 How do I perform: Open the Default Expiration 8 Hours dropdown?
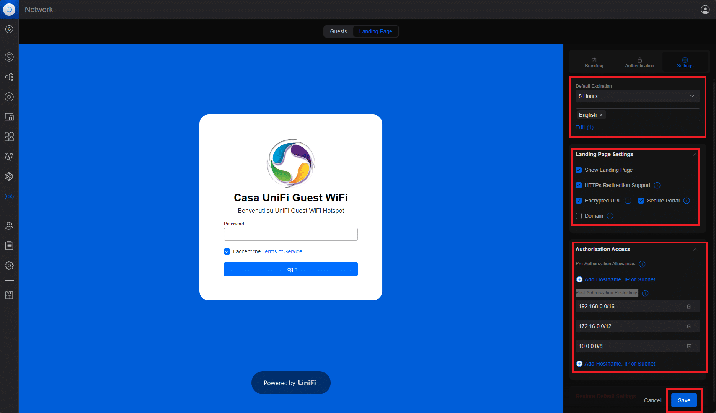coord(638,96)
